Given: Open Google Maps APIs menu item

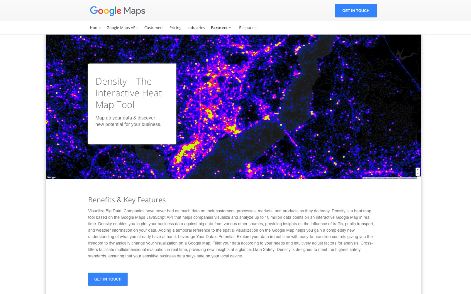Looking at the screenshot, I should tap(122, 28).
